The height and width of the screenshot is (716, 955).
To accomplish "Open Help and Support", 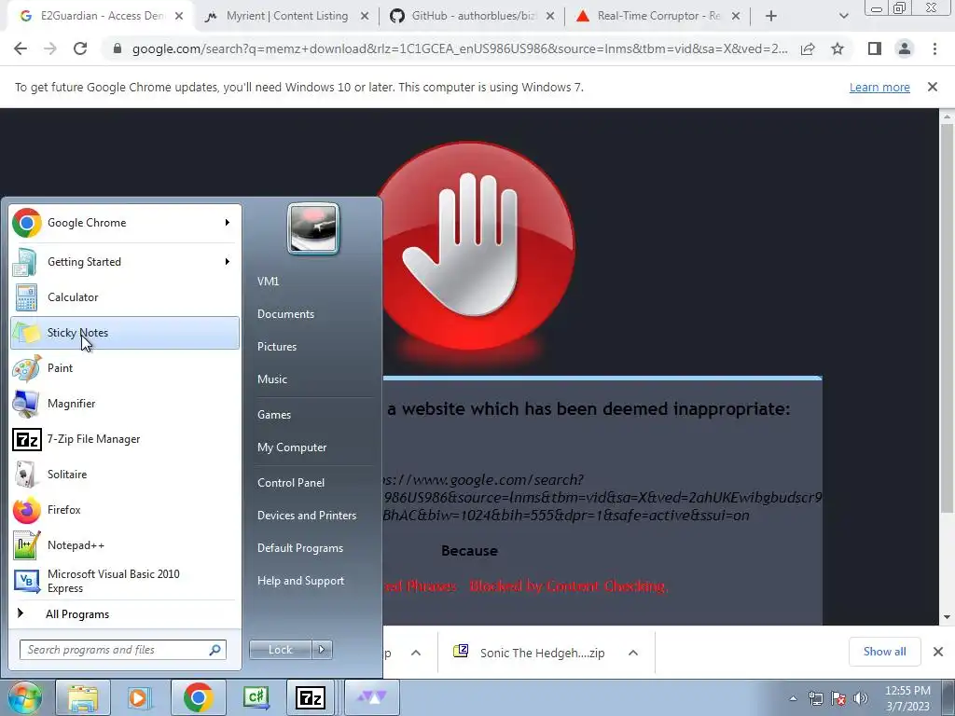I will (300, 581).
